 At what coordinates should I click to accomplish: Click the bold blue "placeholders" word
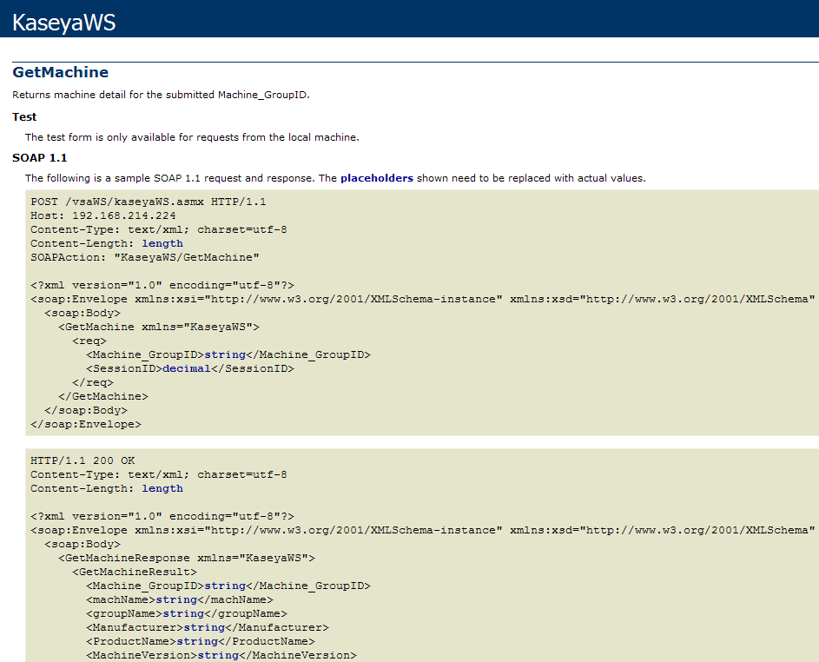click(376, 178)
